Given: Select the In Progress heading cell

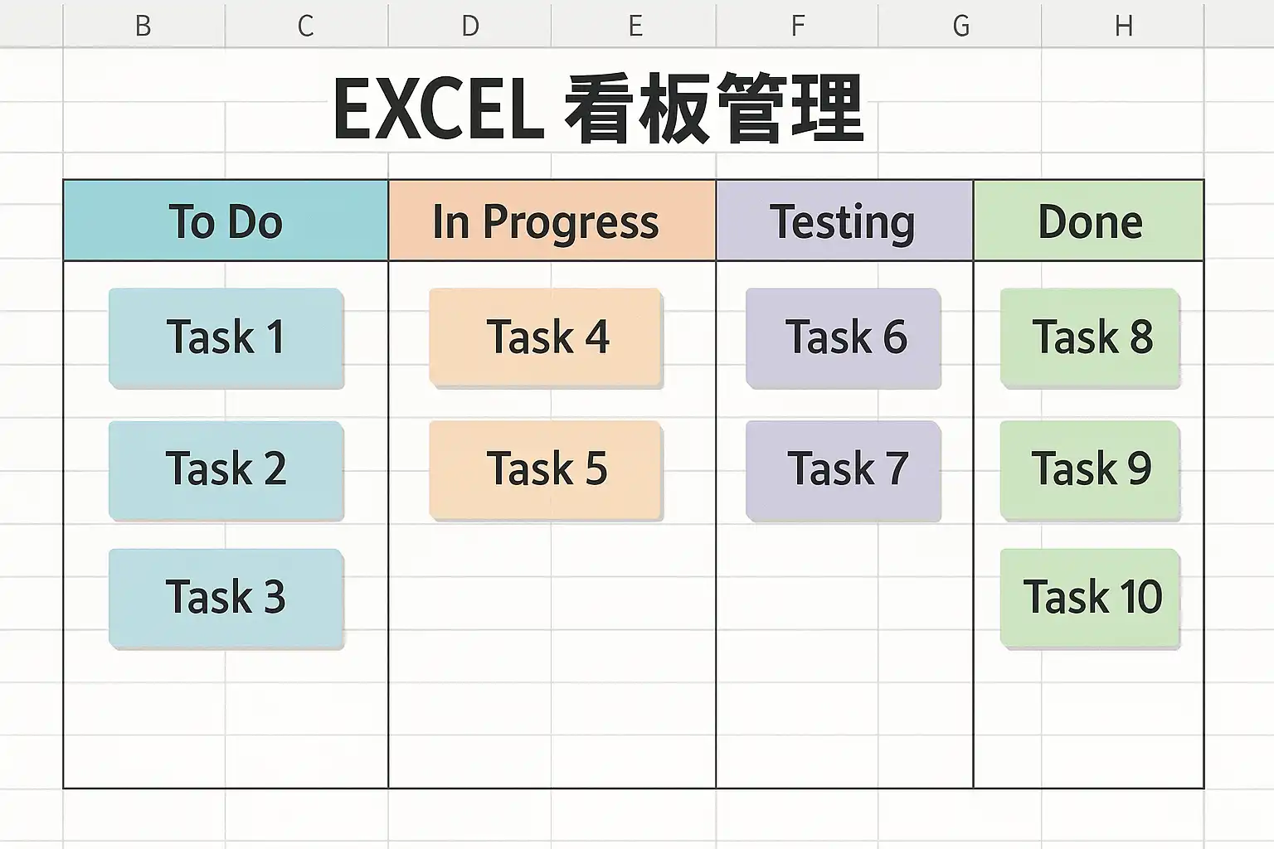Looking at the screenshot, I should pyautogui.click(x=552, y=221).
